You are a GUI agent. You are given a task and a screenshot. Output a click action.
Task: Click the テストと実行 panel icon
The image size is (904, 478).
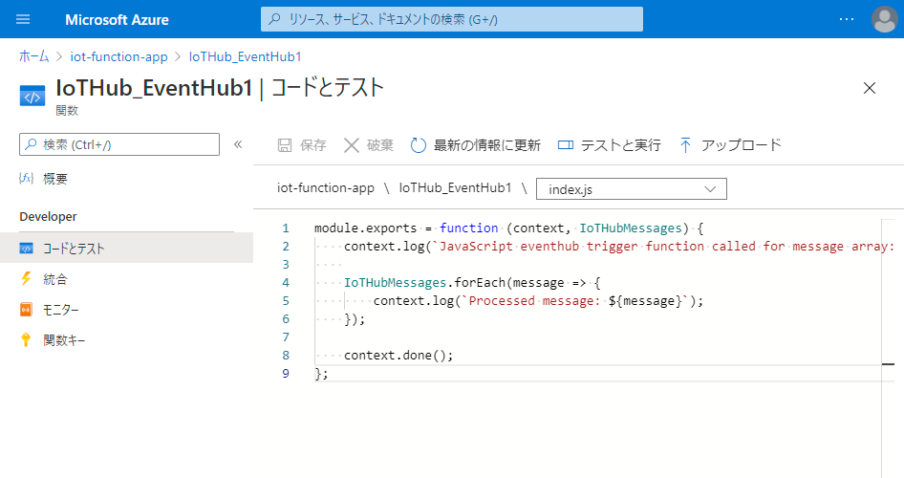(565, 145)
